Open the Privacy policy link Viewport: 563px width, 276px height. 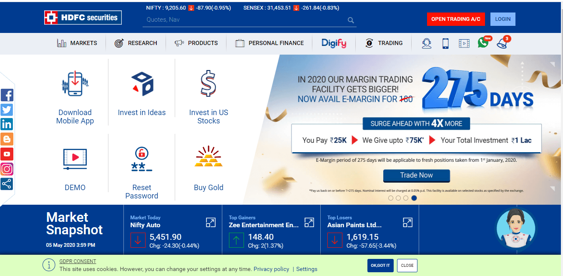point(271,269)
